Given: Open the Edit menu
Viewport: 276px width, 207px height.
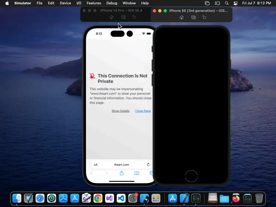Looking at the screenshot, I should point(51,3).
